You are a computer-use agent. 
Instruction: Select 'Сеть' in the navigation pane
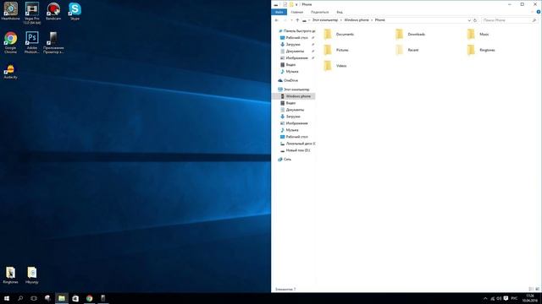285,160
